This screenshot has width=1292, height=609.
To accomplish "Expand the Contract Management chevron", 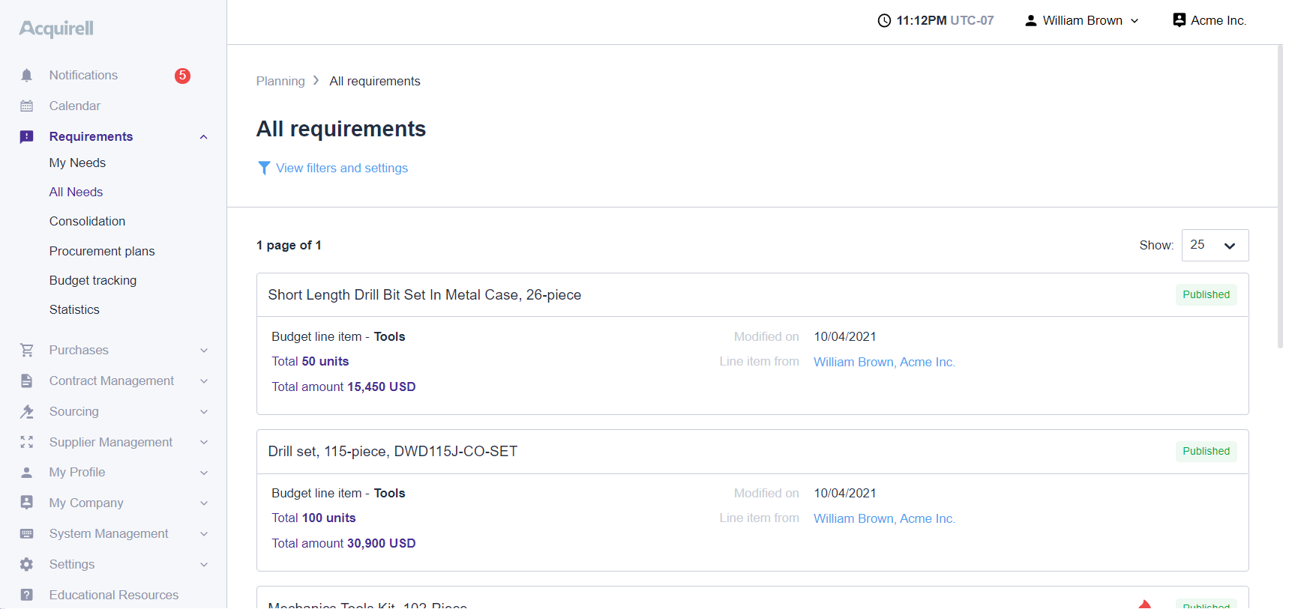I will point(204,381).
